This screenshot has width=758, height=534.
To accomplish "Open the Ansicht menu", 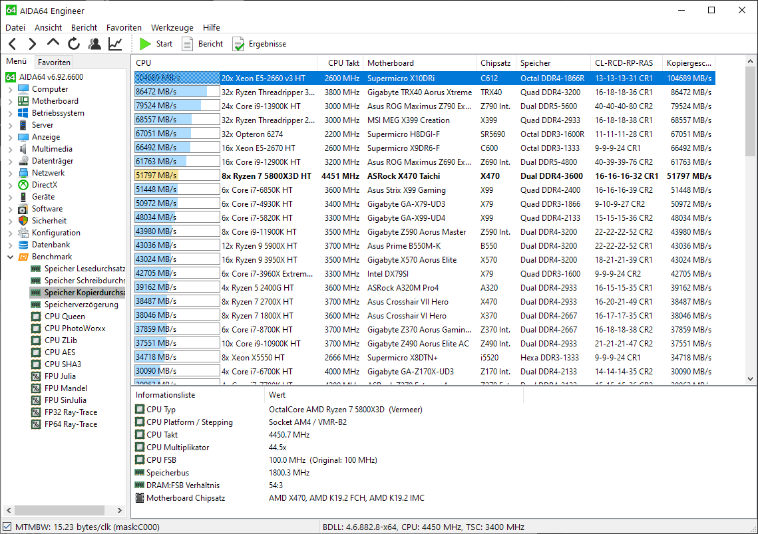I will [48, 27].
